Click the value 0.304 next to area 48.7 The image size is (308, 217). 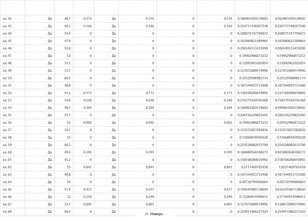point(87,108)
